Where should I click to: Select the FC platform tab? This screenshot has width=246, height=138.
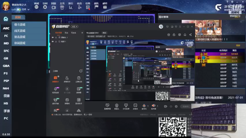coord(6,36)
